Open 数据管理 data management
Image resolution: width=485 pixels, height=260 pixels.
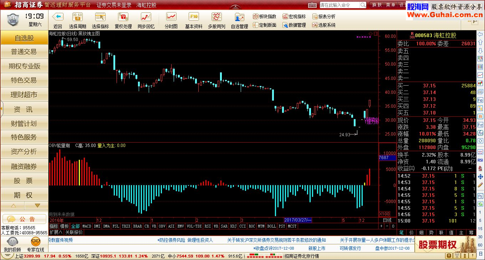294,25
